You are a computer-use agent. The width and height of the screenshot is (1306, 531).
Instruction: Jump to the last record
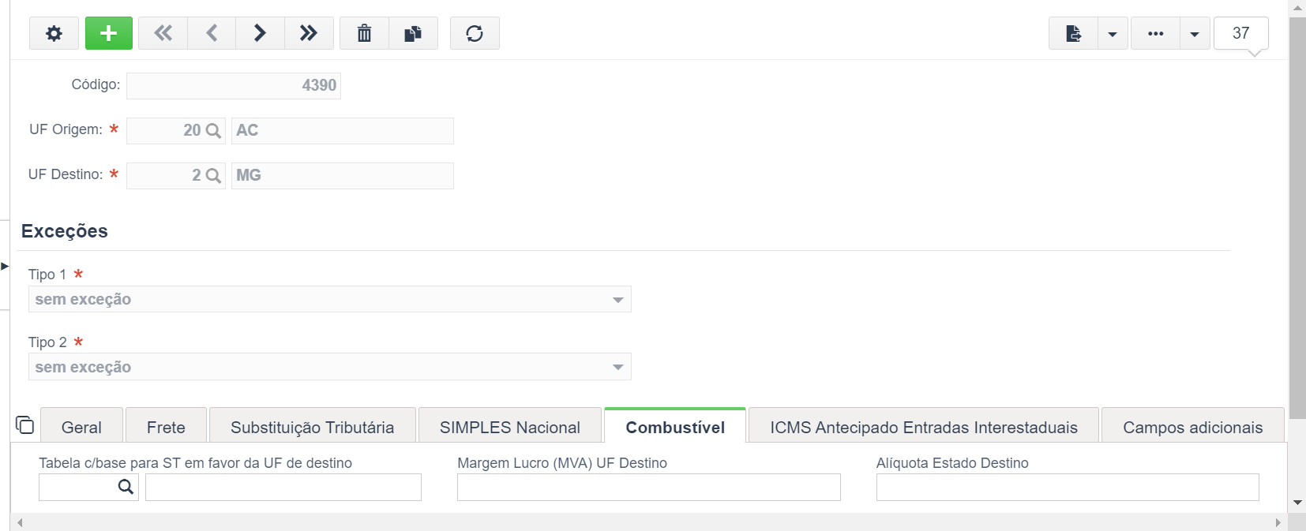point(309,33)
